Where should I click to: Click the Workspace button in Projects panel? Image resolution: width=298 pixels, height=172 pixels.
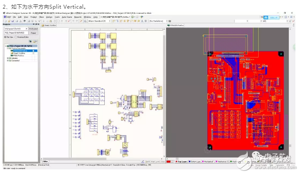pyautogui.click(x=33, y=29)
